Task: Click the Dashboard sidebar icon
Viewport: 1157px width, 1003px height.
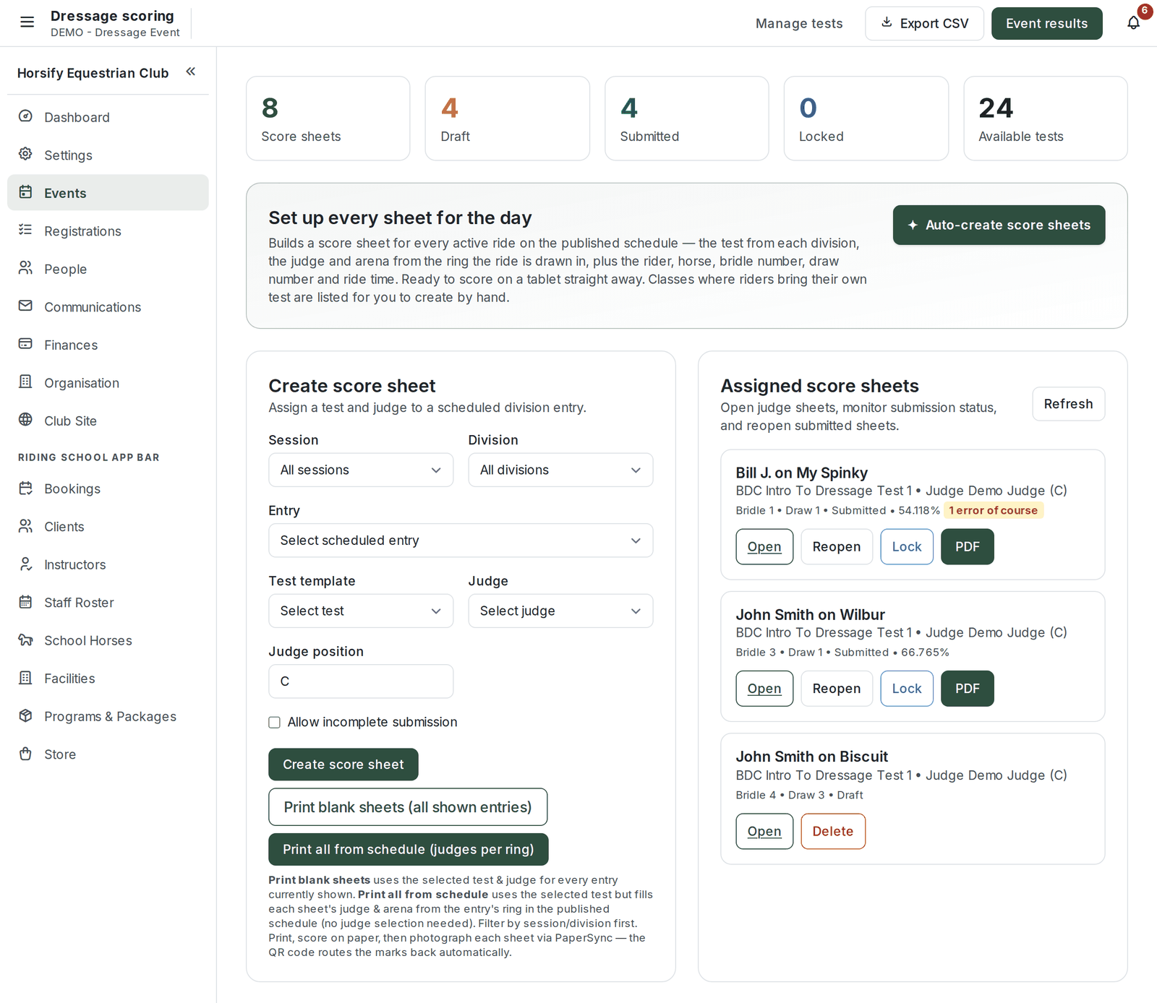Action: click(25, 116)
